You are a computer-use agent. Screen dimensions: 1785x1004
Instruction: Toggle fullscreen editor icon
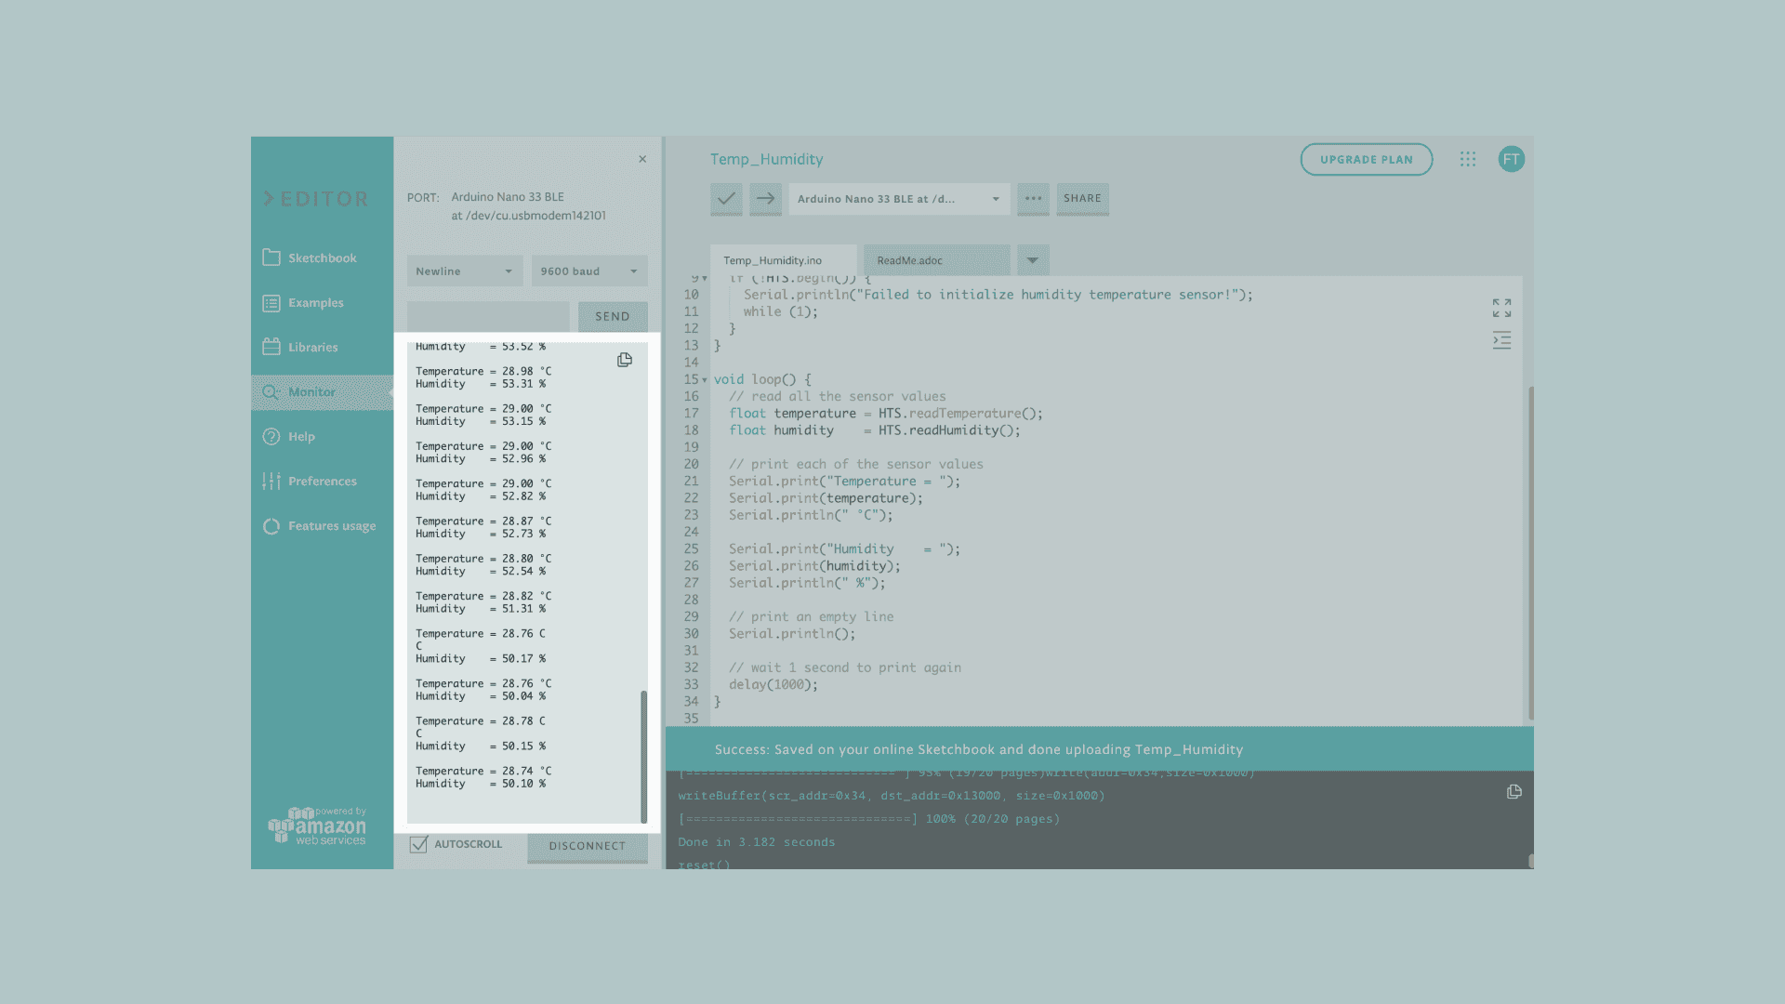point(1501,308)
